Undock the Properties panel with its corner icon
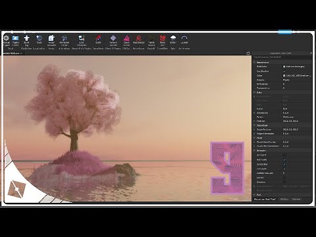The image size is (316, 237). [x=311, y=53]
